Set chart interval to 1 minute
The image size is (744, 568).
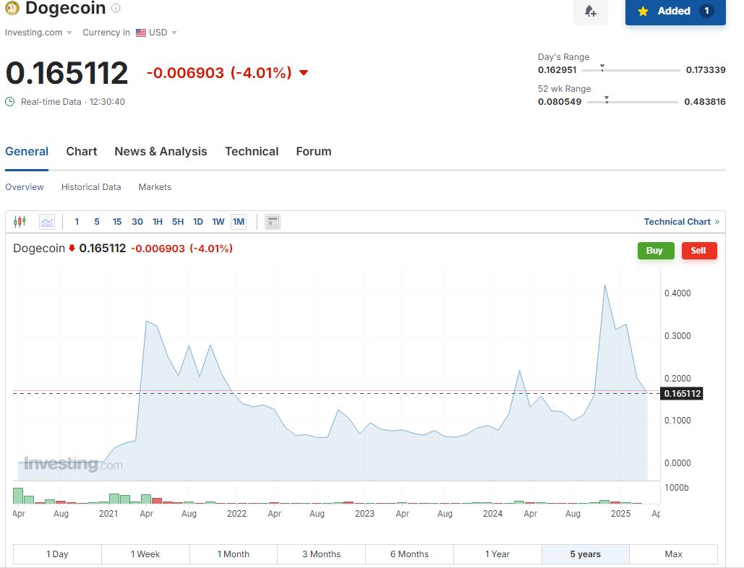pyautogui.click(x=77, y=221)
